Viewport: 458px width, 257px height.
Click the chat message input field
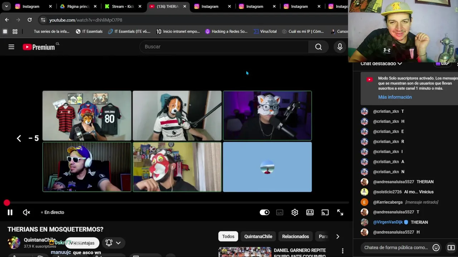(x=396, y=248)
